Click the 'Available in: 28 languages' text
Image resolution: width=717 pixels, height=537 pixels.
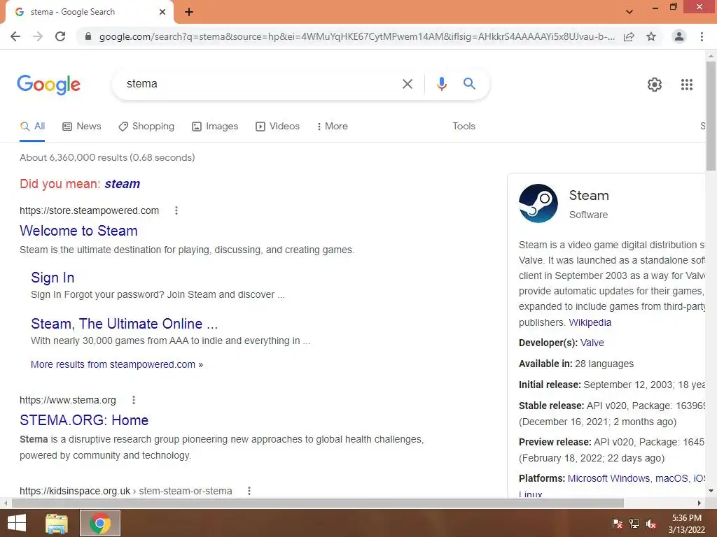coord(576,364)
